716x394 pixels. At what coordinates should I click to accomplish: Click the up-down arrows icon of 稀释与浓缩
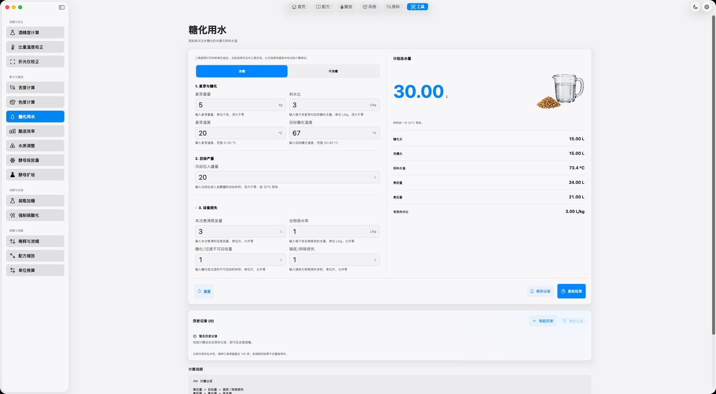coord(12,241)
